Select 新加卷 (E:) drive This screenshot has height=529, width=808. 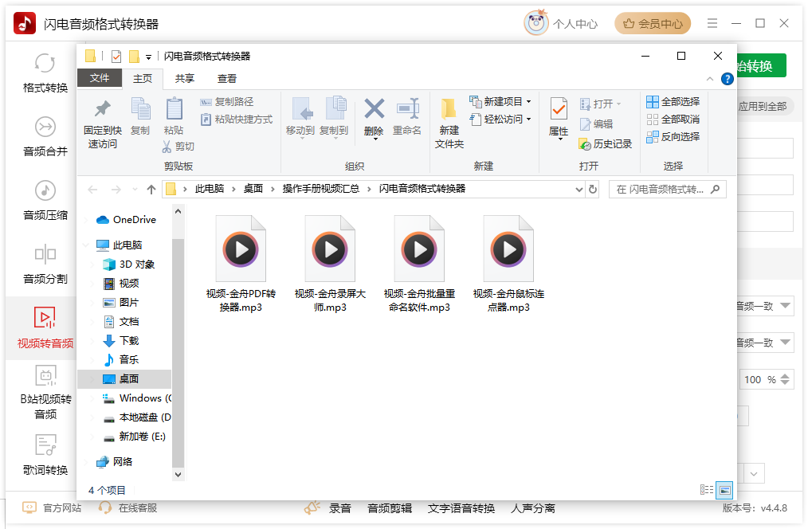(x=135, y=437)
